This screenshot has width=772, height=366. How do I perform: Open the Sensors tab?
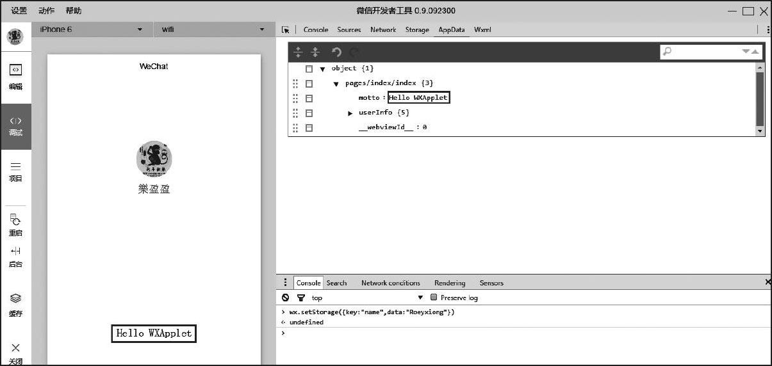point(491,283)
